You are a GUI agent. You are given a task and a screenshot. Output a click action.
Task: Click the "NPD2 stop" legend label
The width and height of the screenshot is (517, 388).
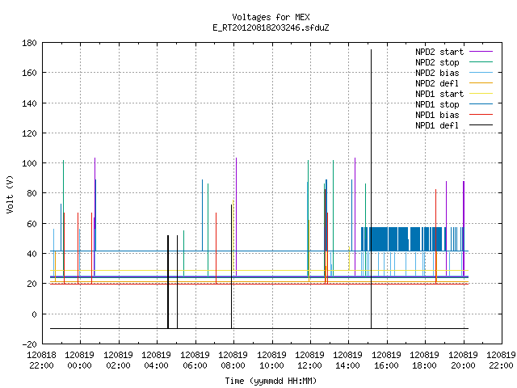(437, 62)
